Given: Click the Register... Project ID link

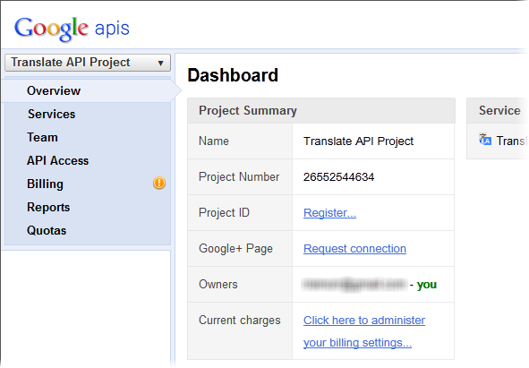Looking at the screenshot, I should 329,213.
